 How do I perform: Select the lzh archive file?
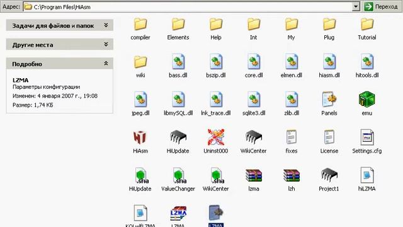[291, 180]
